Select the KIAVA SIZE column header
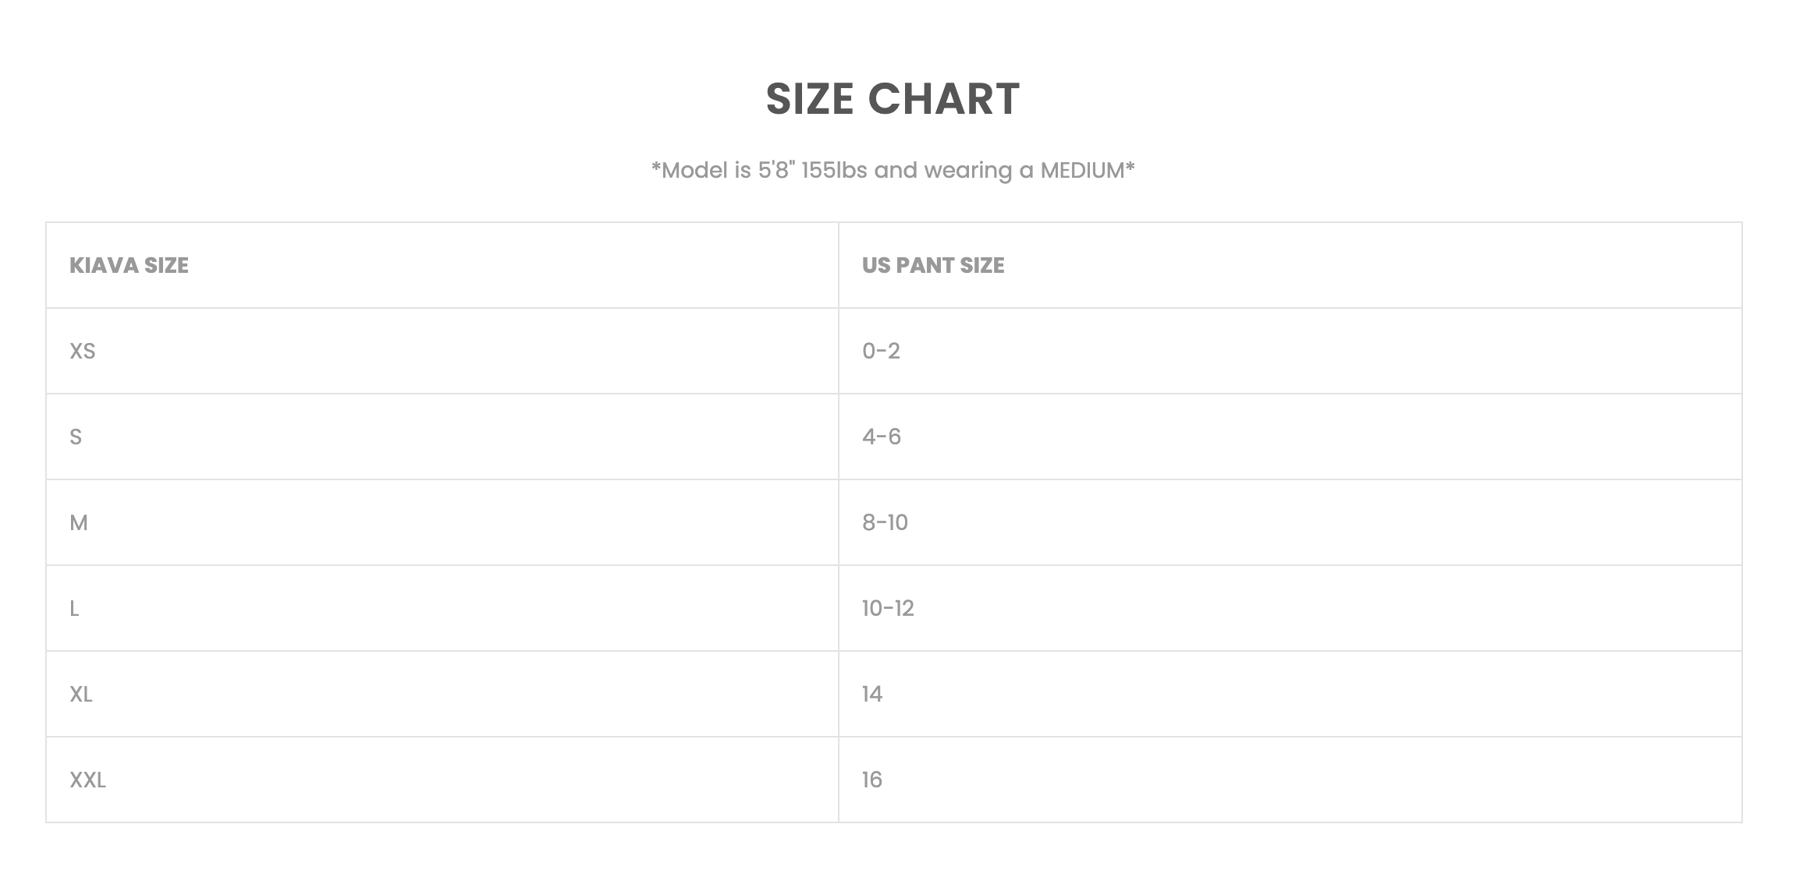The width and height of the screenshot is (1796, 870). pos(129,265)
